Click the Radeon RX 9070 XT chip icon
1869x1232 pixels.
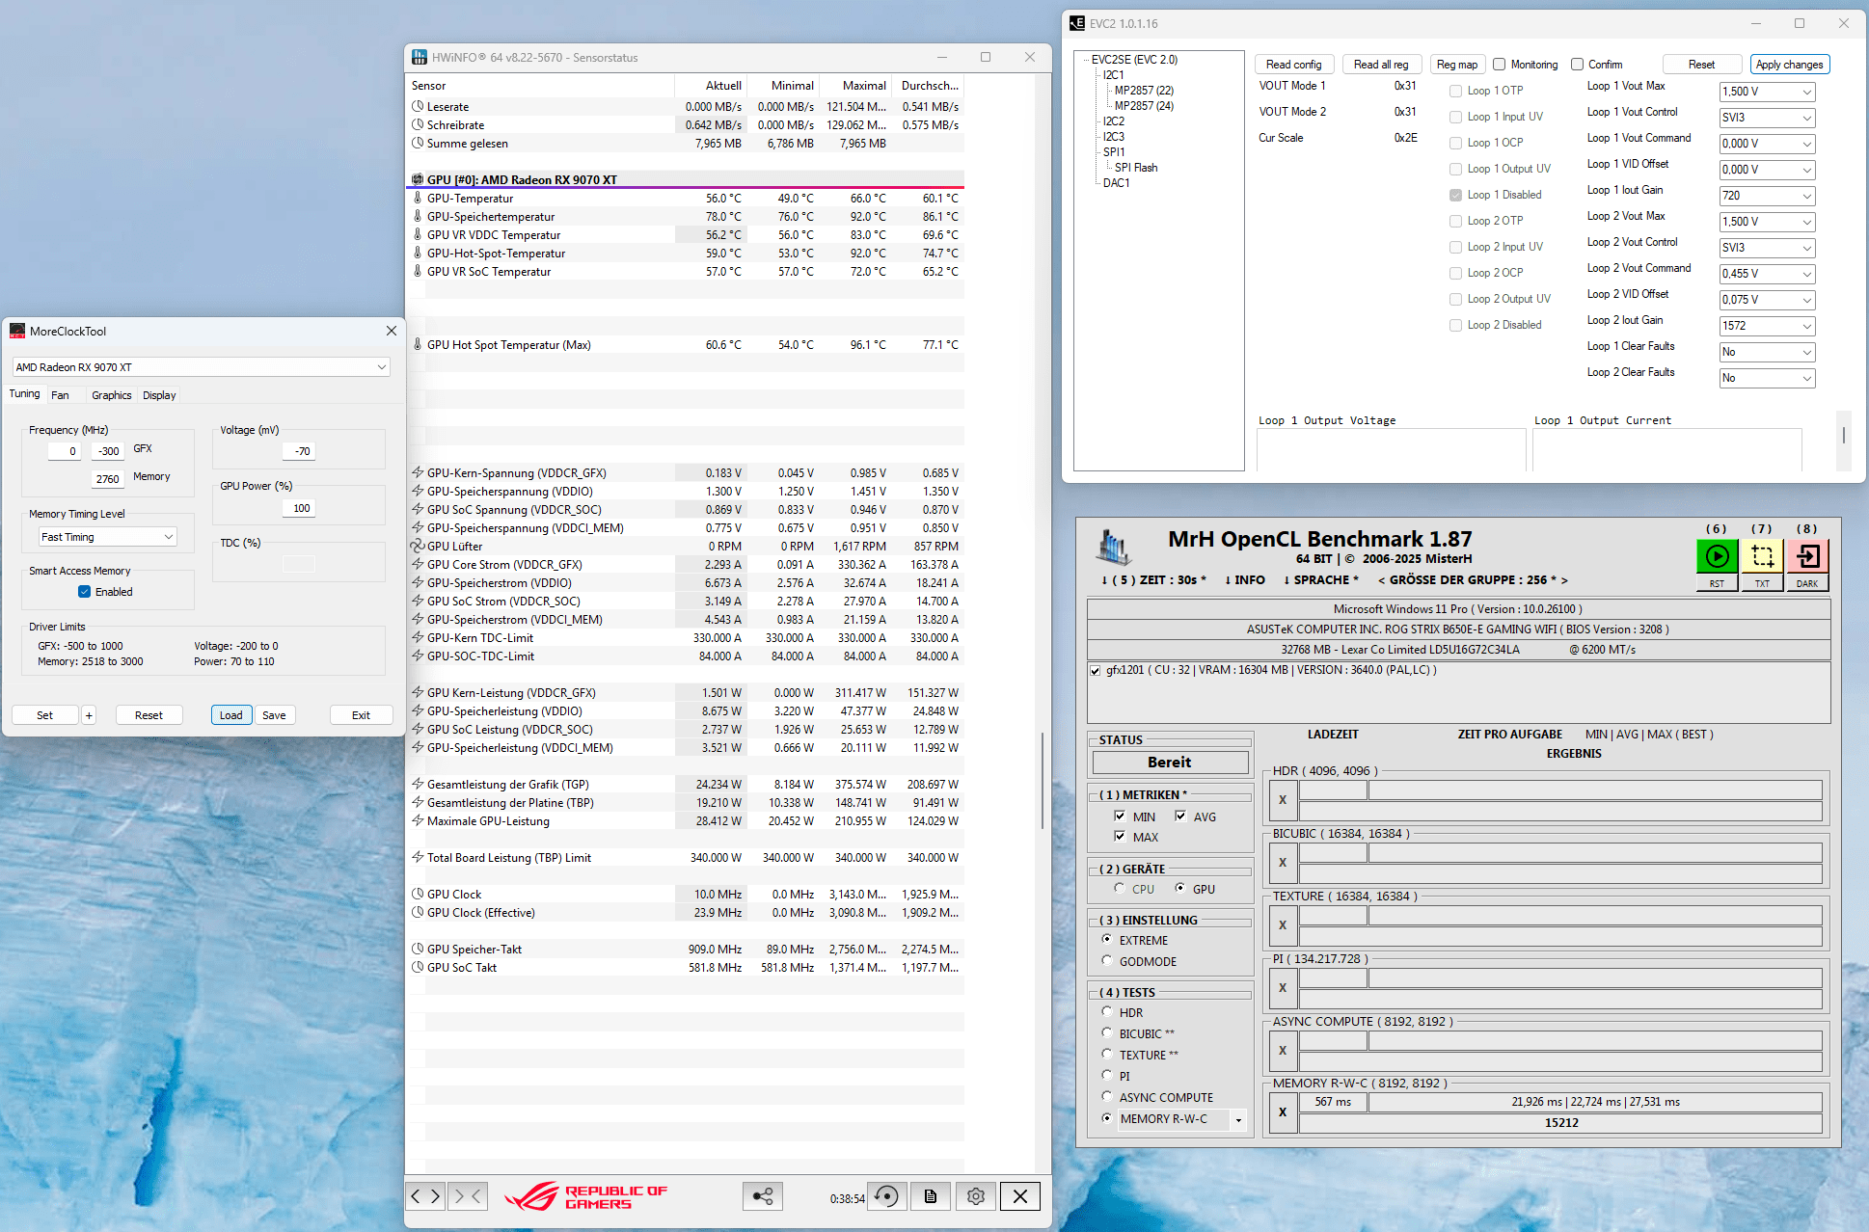coord(418,180)
